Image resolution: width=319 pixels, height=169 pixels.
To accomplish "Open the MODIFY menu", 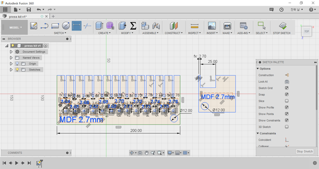I will tap(128, 33).
